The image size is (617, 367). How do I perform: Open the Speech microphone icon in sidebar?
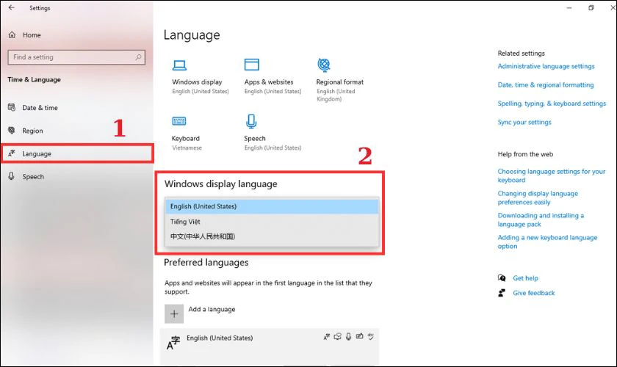tap(12, 176)
